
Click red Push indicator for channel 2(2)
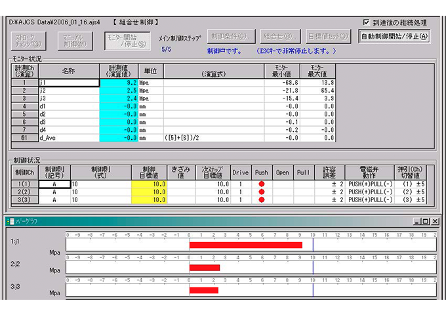pyautogui.click(x=262, y=192)
